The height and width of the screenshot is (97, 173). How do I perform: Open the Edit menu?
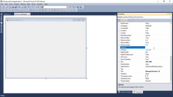pyautogui.click(x=6, y=4)
